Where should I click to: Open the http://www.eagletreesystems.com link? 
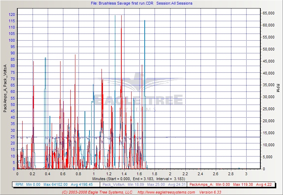coord(166,192)
